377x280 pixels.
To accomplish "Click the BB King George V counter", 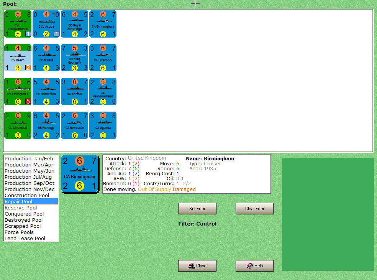I will [74, 58].
